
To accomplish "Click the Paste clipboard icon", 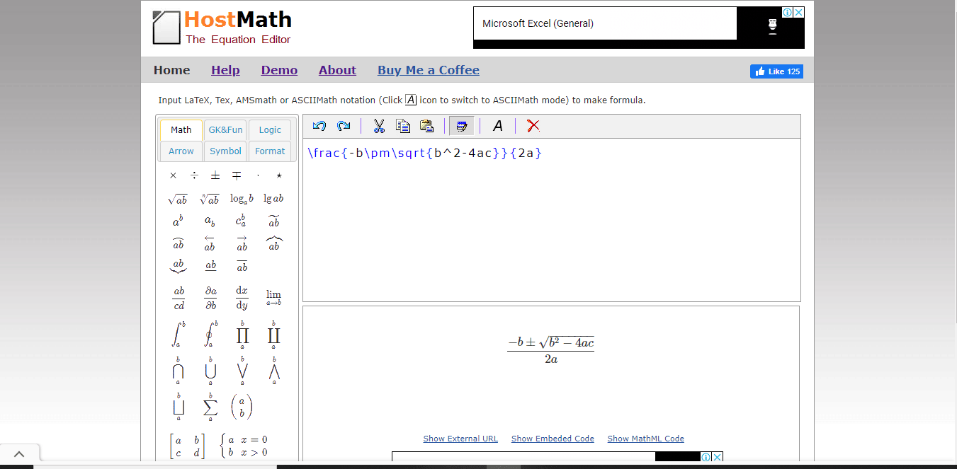I will coord(426,126).
